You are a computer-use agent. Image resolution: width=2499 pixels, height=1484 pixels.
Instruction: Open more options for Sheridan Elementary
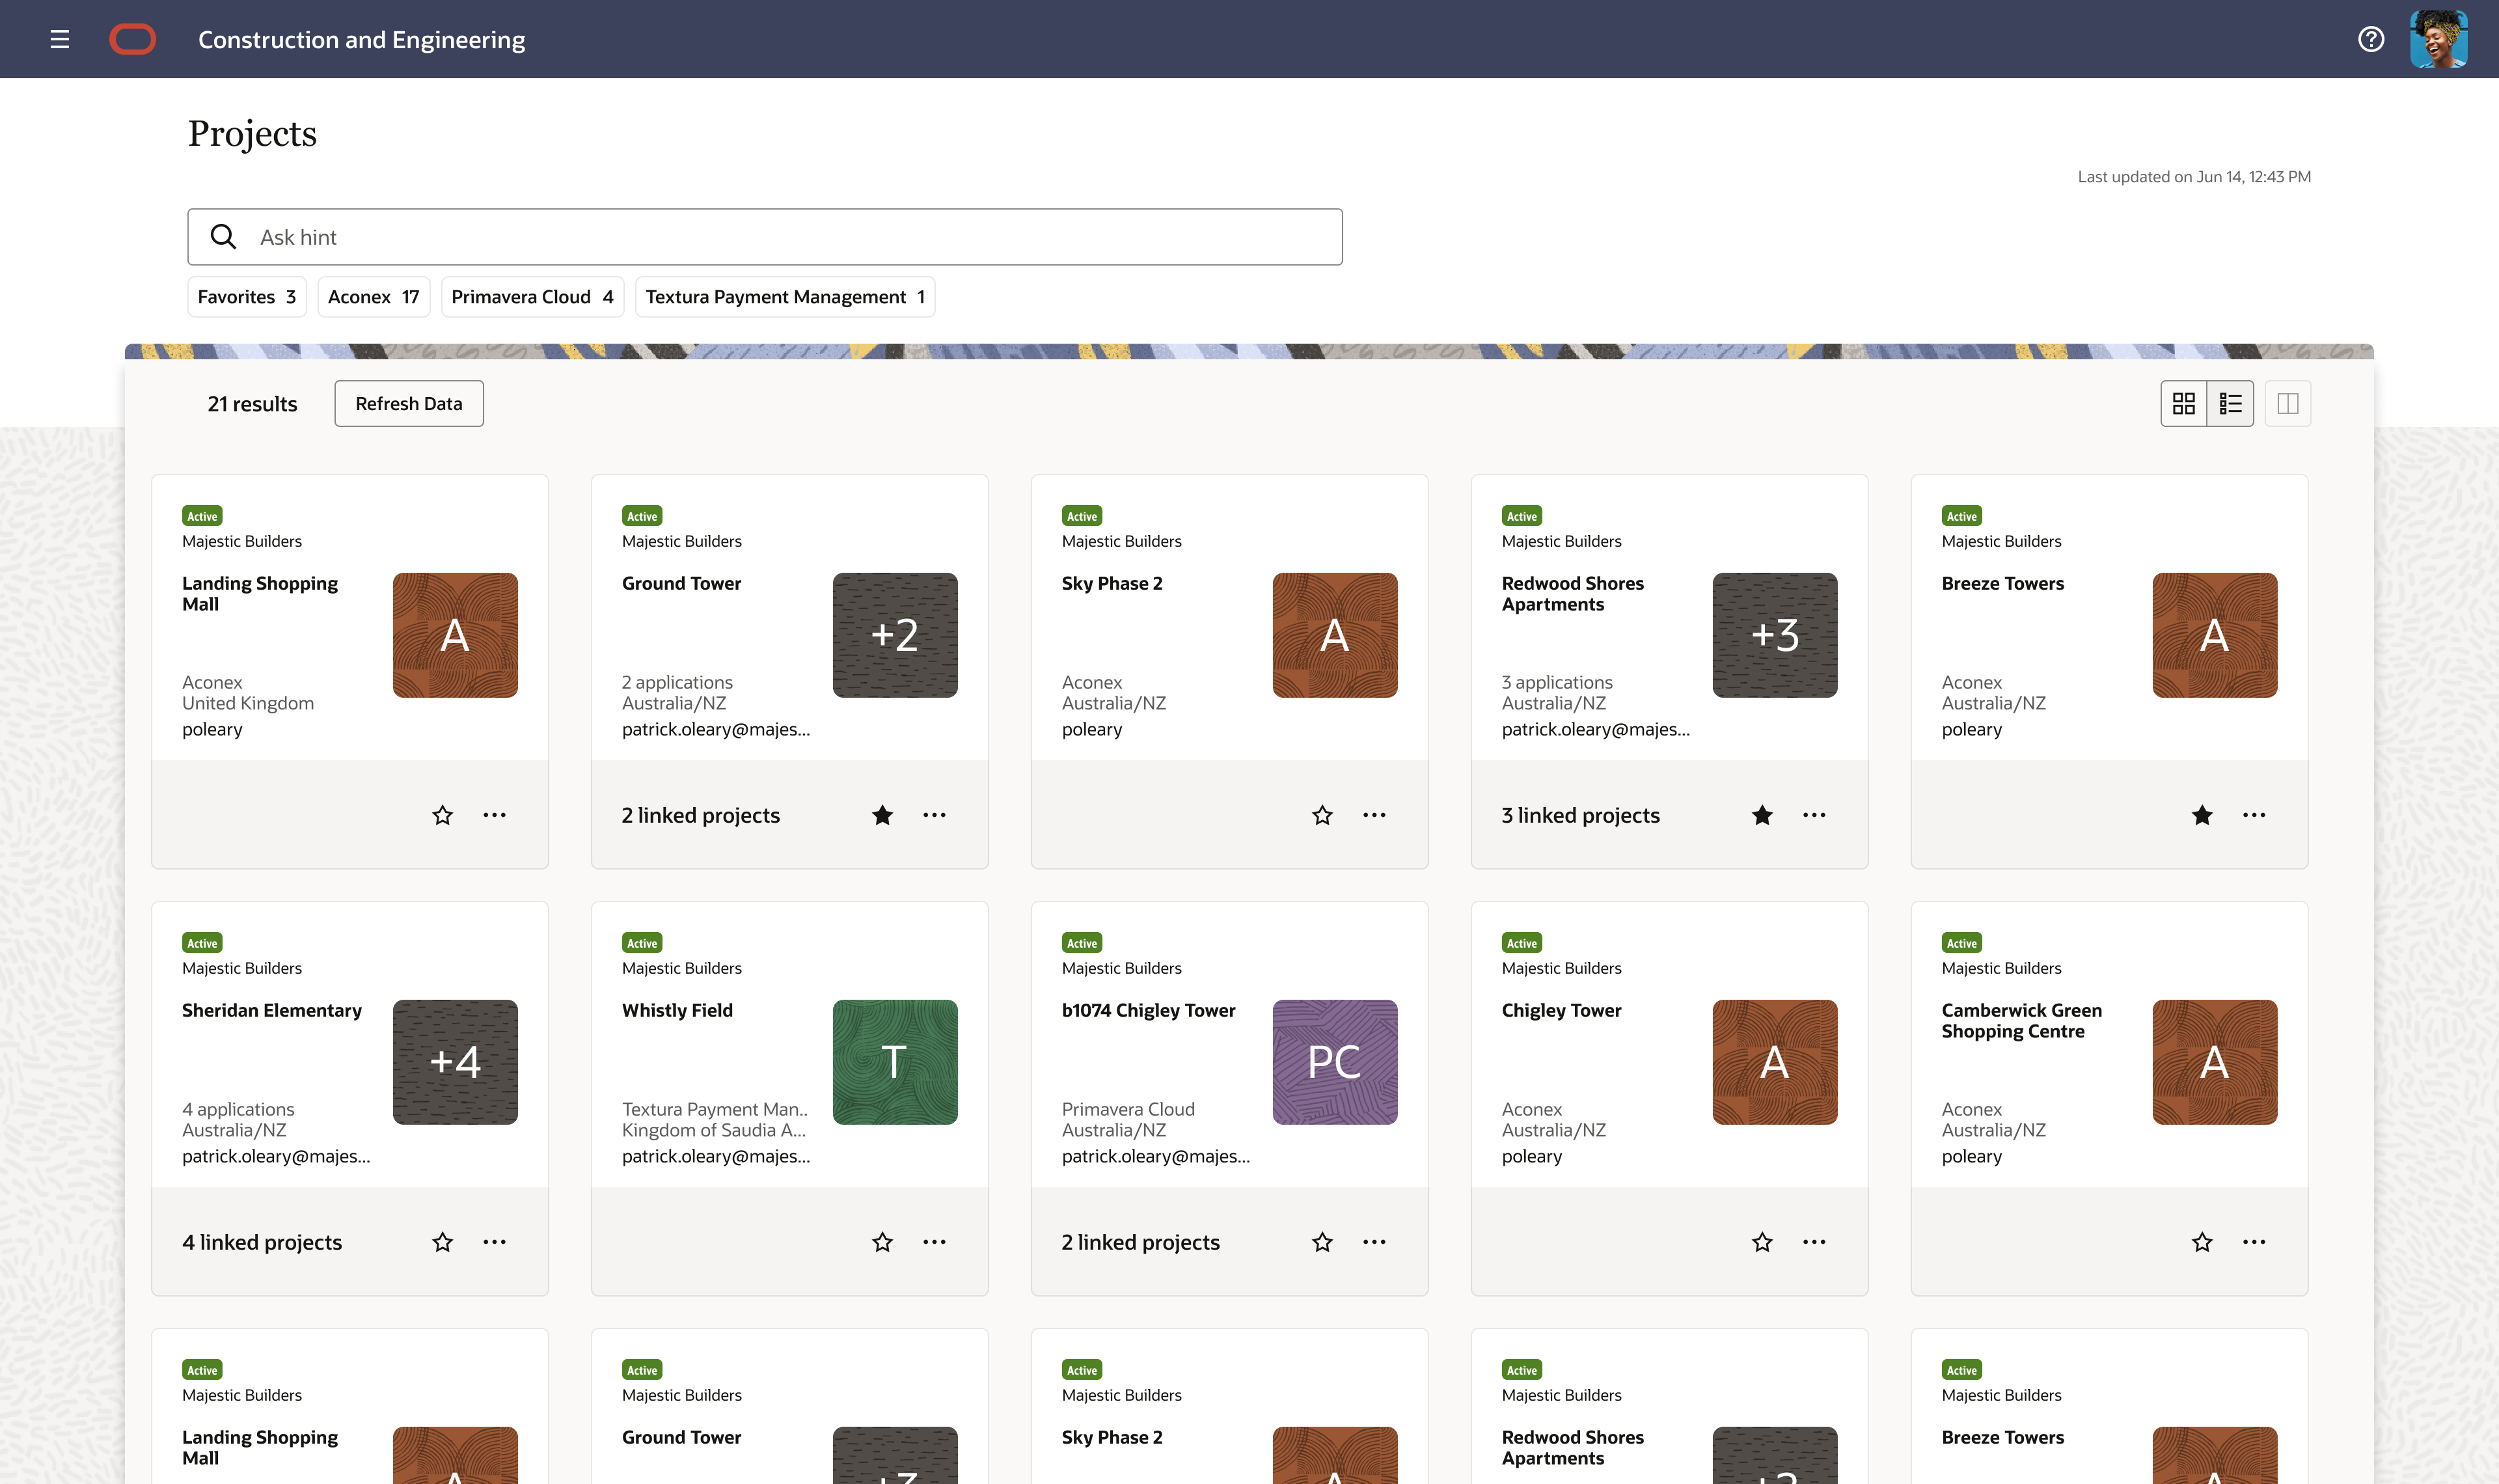click(x=495, y=1242)
